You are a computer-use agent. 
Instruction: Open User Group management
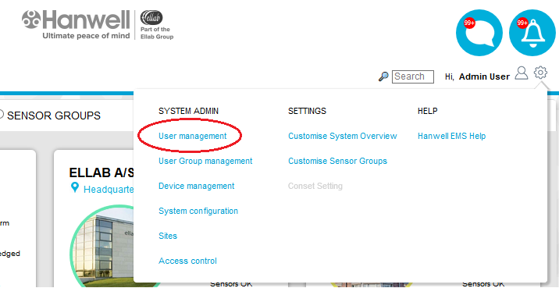click(205, 161)
